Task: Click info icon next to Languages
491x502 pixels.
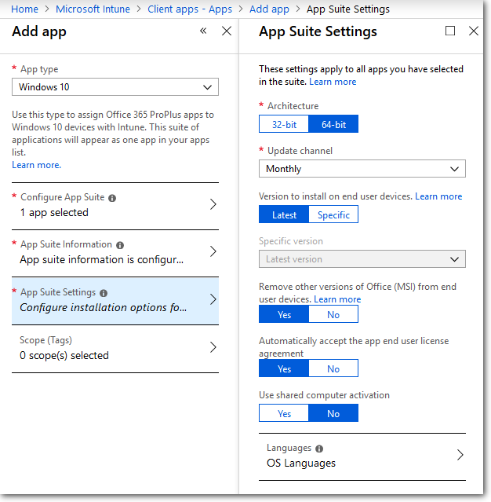Action: (319, 449)
